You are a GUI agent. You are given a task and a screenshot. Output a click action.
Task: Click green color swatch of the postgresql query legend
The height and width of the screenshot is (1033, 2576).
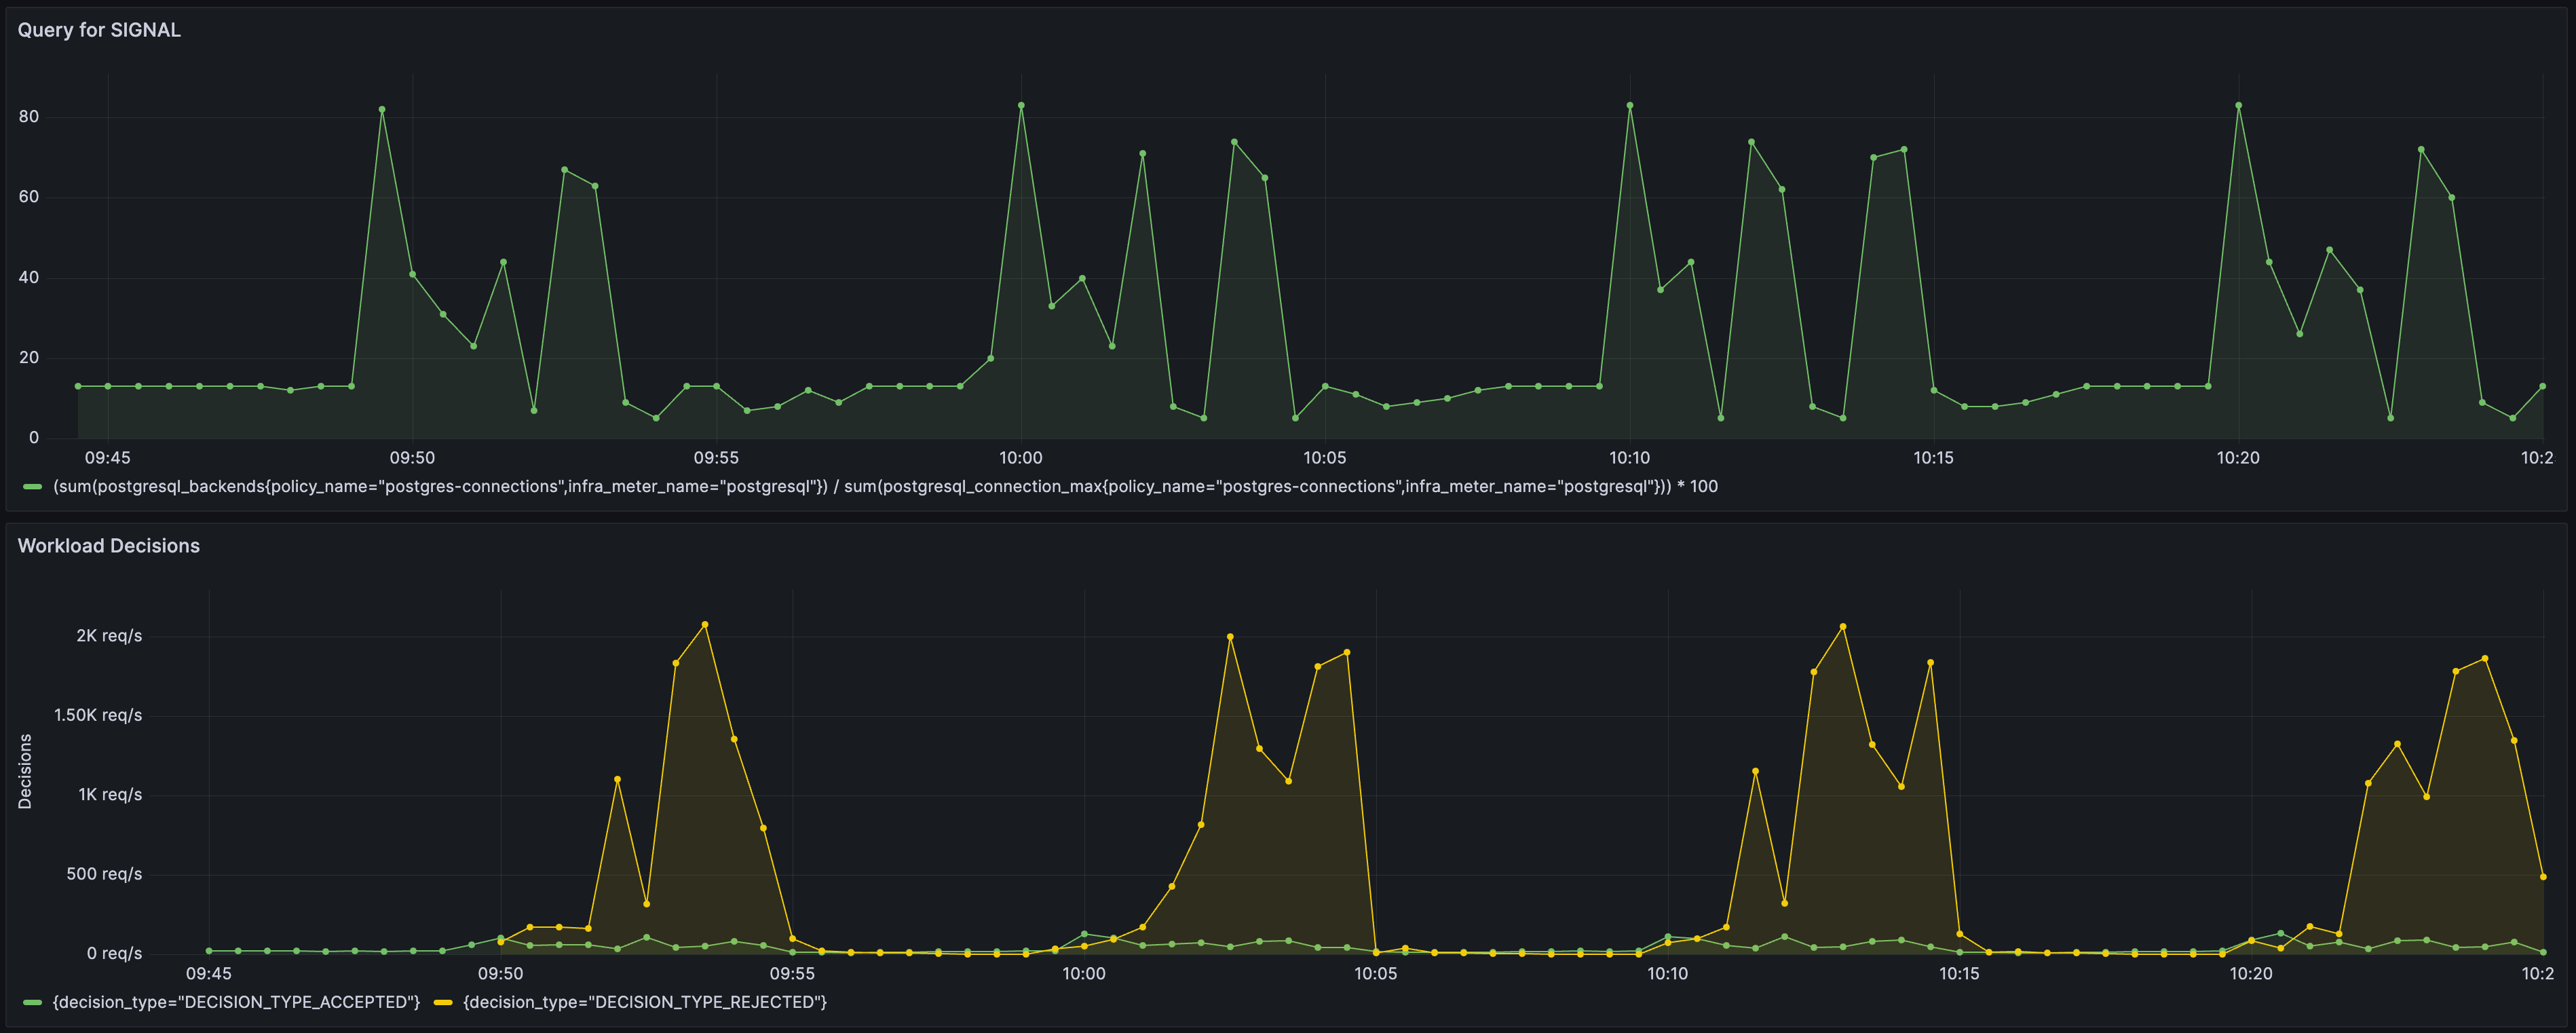32,487
